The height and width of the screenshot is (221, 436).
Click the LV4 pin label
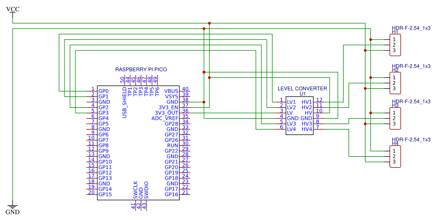292,130
